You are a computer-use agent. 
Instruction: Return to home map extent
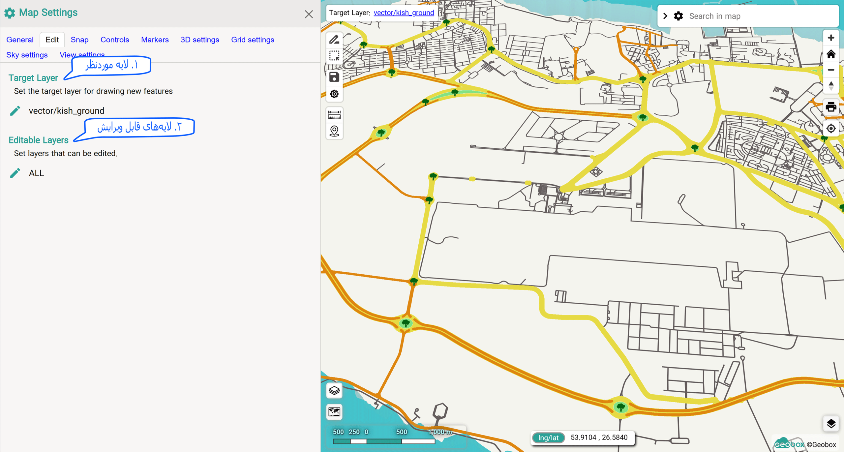coord(831,54)
